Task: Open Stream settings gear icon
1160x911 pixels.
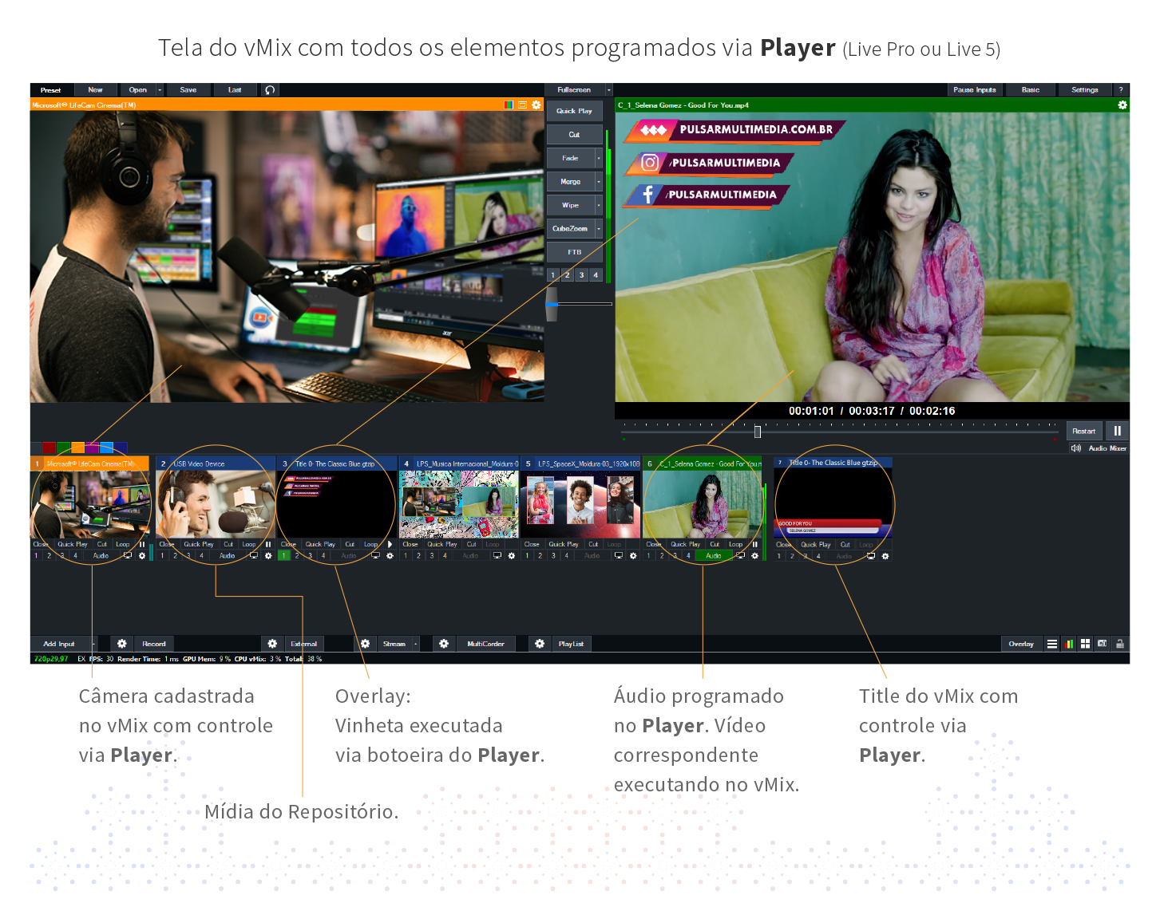Action: pyautogui.click(x=365, y=644)
